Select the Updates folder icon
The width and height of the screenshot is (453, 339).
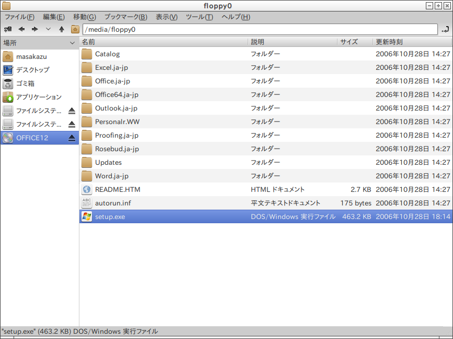point(87,162)
